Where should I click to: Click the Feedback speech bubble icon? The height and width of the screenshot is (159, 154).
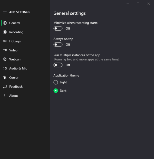point(5,87)
